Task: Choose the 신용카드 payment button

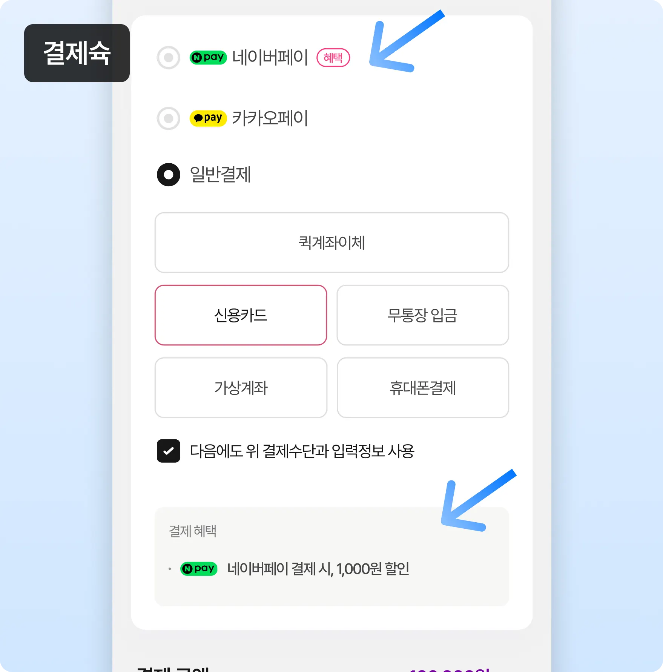Action: point(241,315)
